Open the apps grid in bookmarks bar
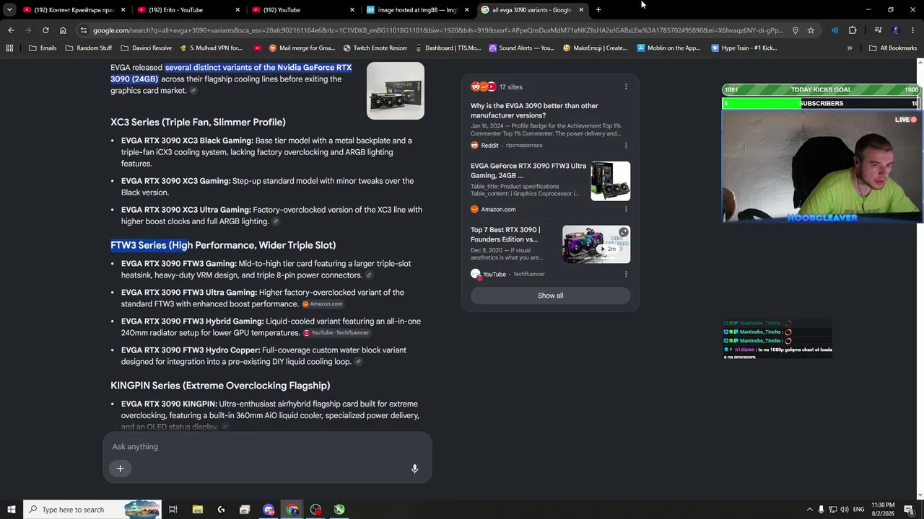 pyautogui.click(x=9, y=48)
